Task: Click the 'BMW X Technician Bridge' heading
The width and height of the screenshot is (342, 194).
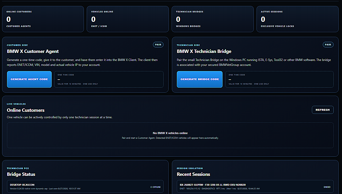Action: tap(204, 51)
